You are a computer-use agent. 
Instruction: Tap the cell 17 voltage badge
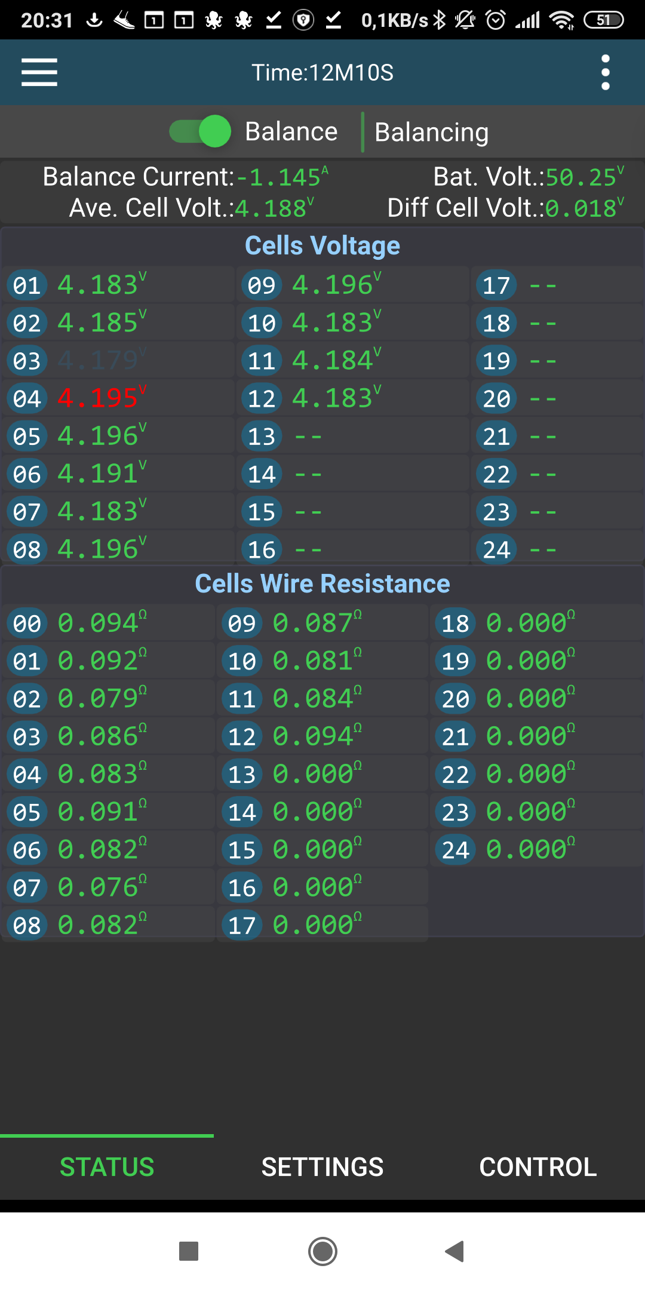point(496,285)
